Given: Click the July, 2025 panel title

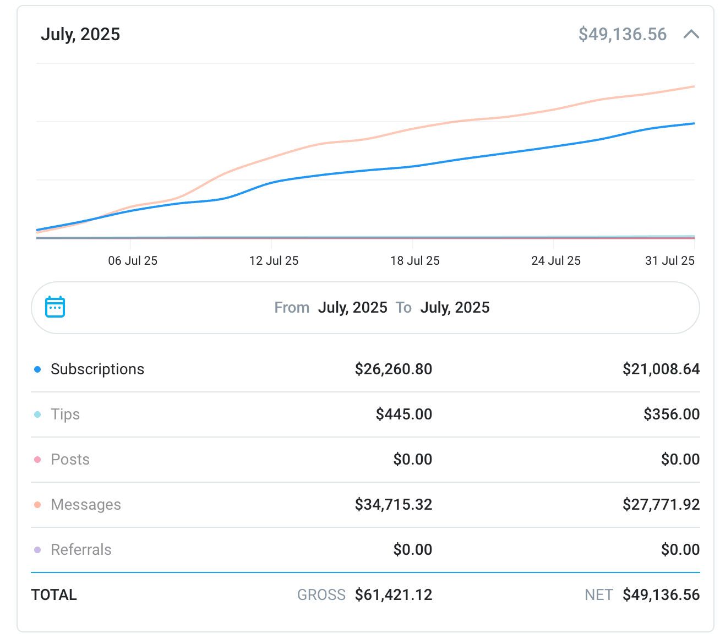Looking at the screenshot, I should pyautogui.click(x=80, y=35).
